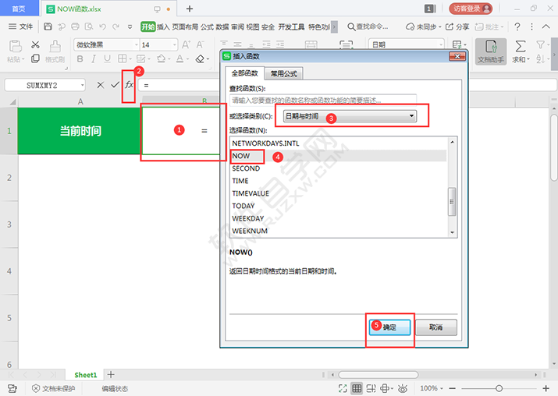Viewport: 558px width, 396px height.
Task: Open Print Preview from quick toolbar
Action: pos(89,27)
